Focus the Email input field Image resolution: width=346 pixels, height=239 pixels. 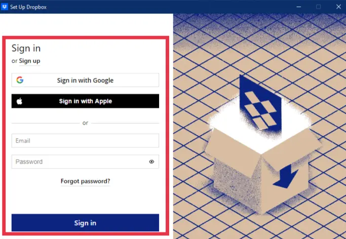click(x=85, y=140)
